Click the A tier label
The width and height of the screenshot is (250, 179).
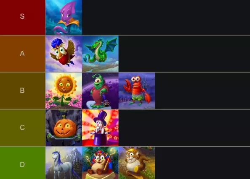coord(22,54)
